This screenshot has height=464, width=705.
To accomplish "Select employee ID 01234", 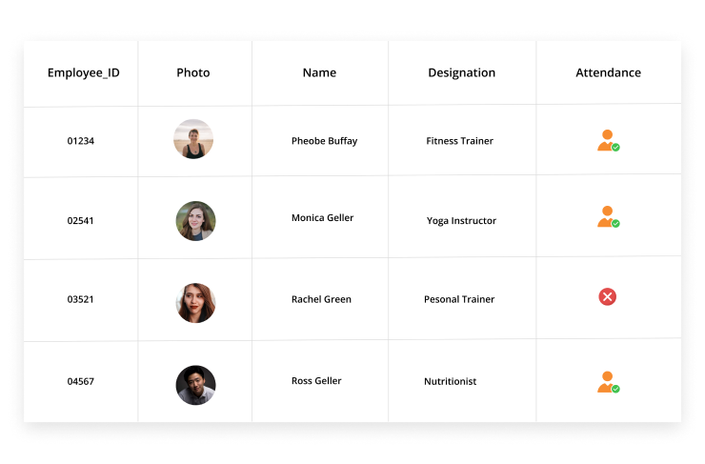I will tap(81, 141).
